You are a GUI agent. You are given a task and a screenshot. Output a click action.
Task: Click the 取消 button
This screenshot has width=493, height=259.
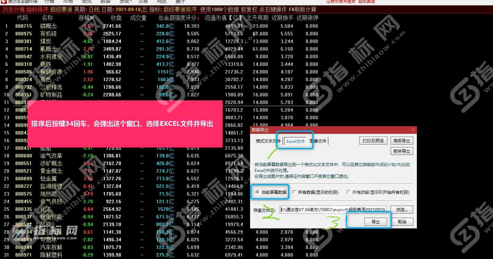pyautogui.click(x=402, y=222)
